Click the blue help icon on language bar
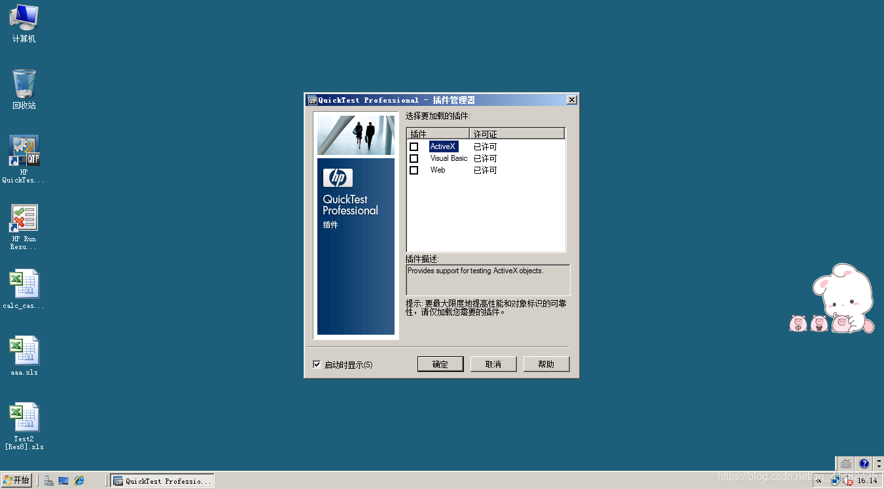 pos(864,464)
